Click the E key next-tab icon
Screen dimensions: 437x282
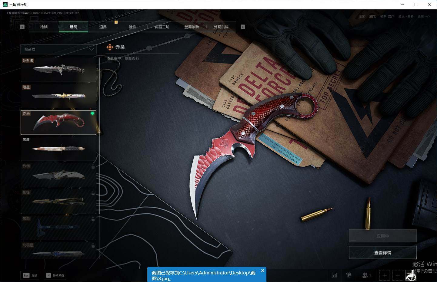243,27
